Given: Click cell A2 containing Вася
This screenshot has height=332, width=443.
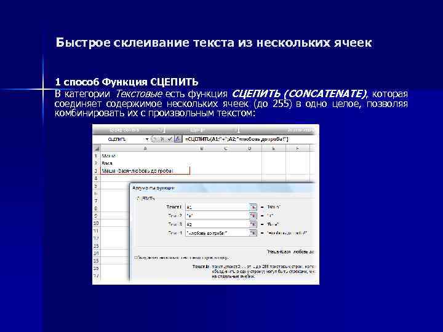Looking at the screenshot, I should tap(145, 163).
